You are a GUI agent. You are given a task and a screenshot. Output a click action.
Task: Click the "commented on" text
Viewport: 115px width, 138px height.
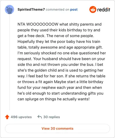(57, 9)
